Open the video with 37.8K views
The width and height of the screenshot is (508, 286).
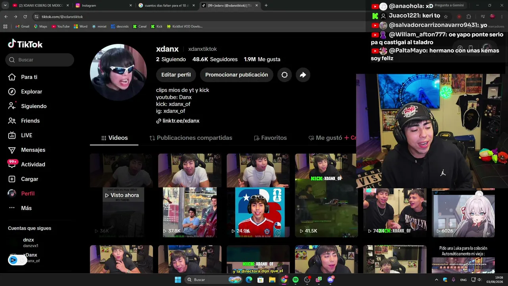[190, 195]
